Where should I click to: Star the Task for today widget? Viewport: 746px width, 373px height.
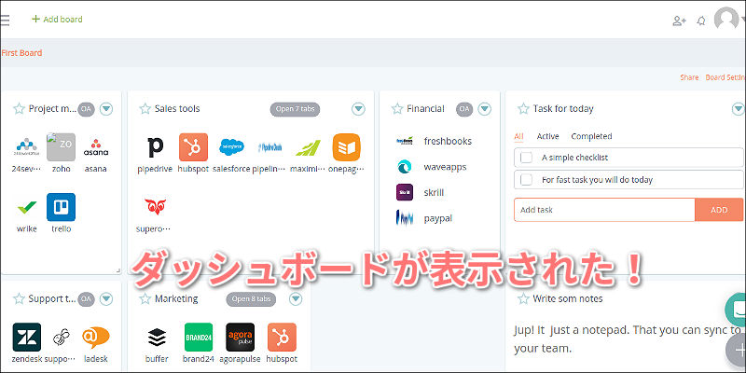pos(523,109)
